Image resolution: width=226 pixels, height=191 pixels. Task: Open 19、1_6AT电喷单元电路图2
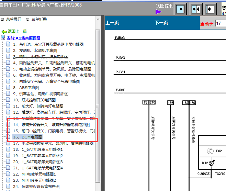[x=38, y=156]
